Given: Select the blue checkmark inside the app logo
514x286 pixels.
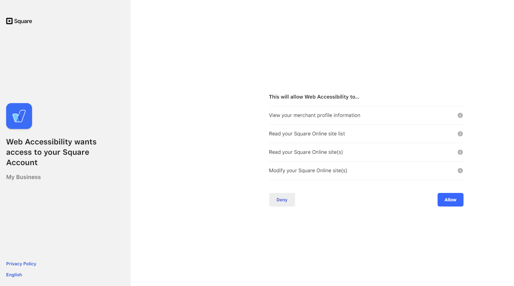Looking at the screenshot, I should point(19,116).
